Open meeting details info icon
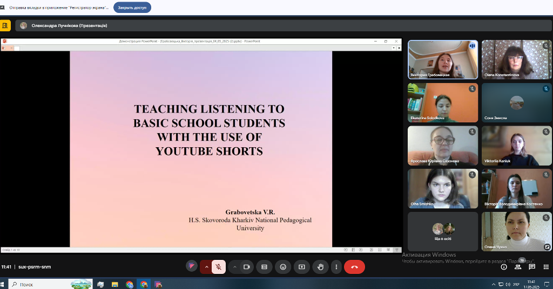The width and height of the screenshot is (553, 289). pyautogui.click(x=504, y=267)
